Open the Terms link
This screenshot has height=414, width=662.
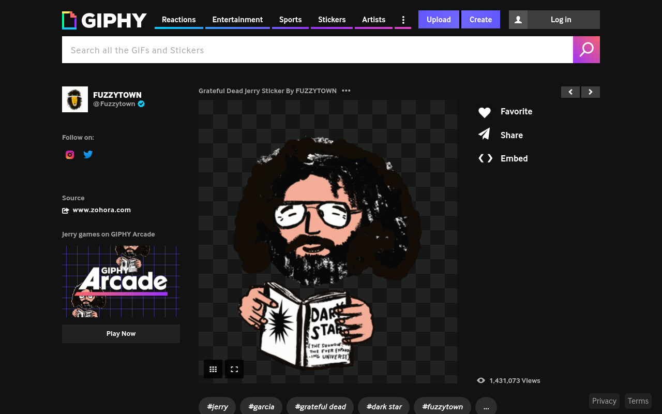tap(638, 401)
